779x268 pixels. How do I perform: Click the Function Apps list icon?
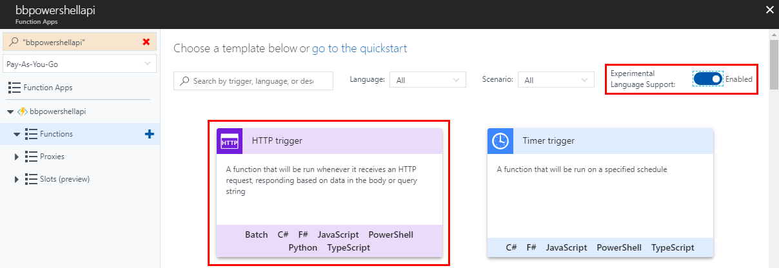pyautogui.click(x=14, y=88)
